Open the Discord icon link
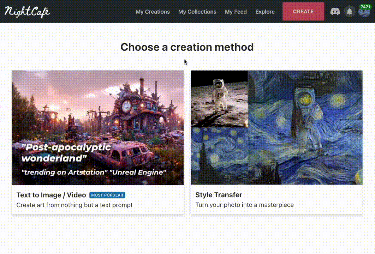Image resolution: width=375 pixels, height=254 pixels. click(335, 12)
